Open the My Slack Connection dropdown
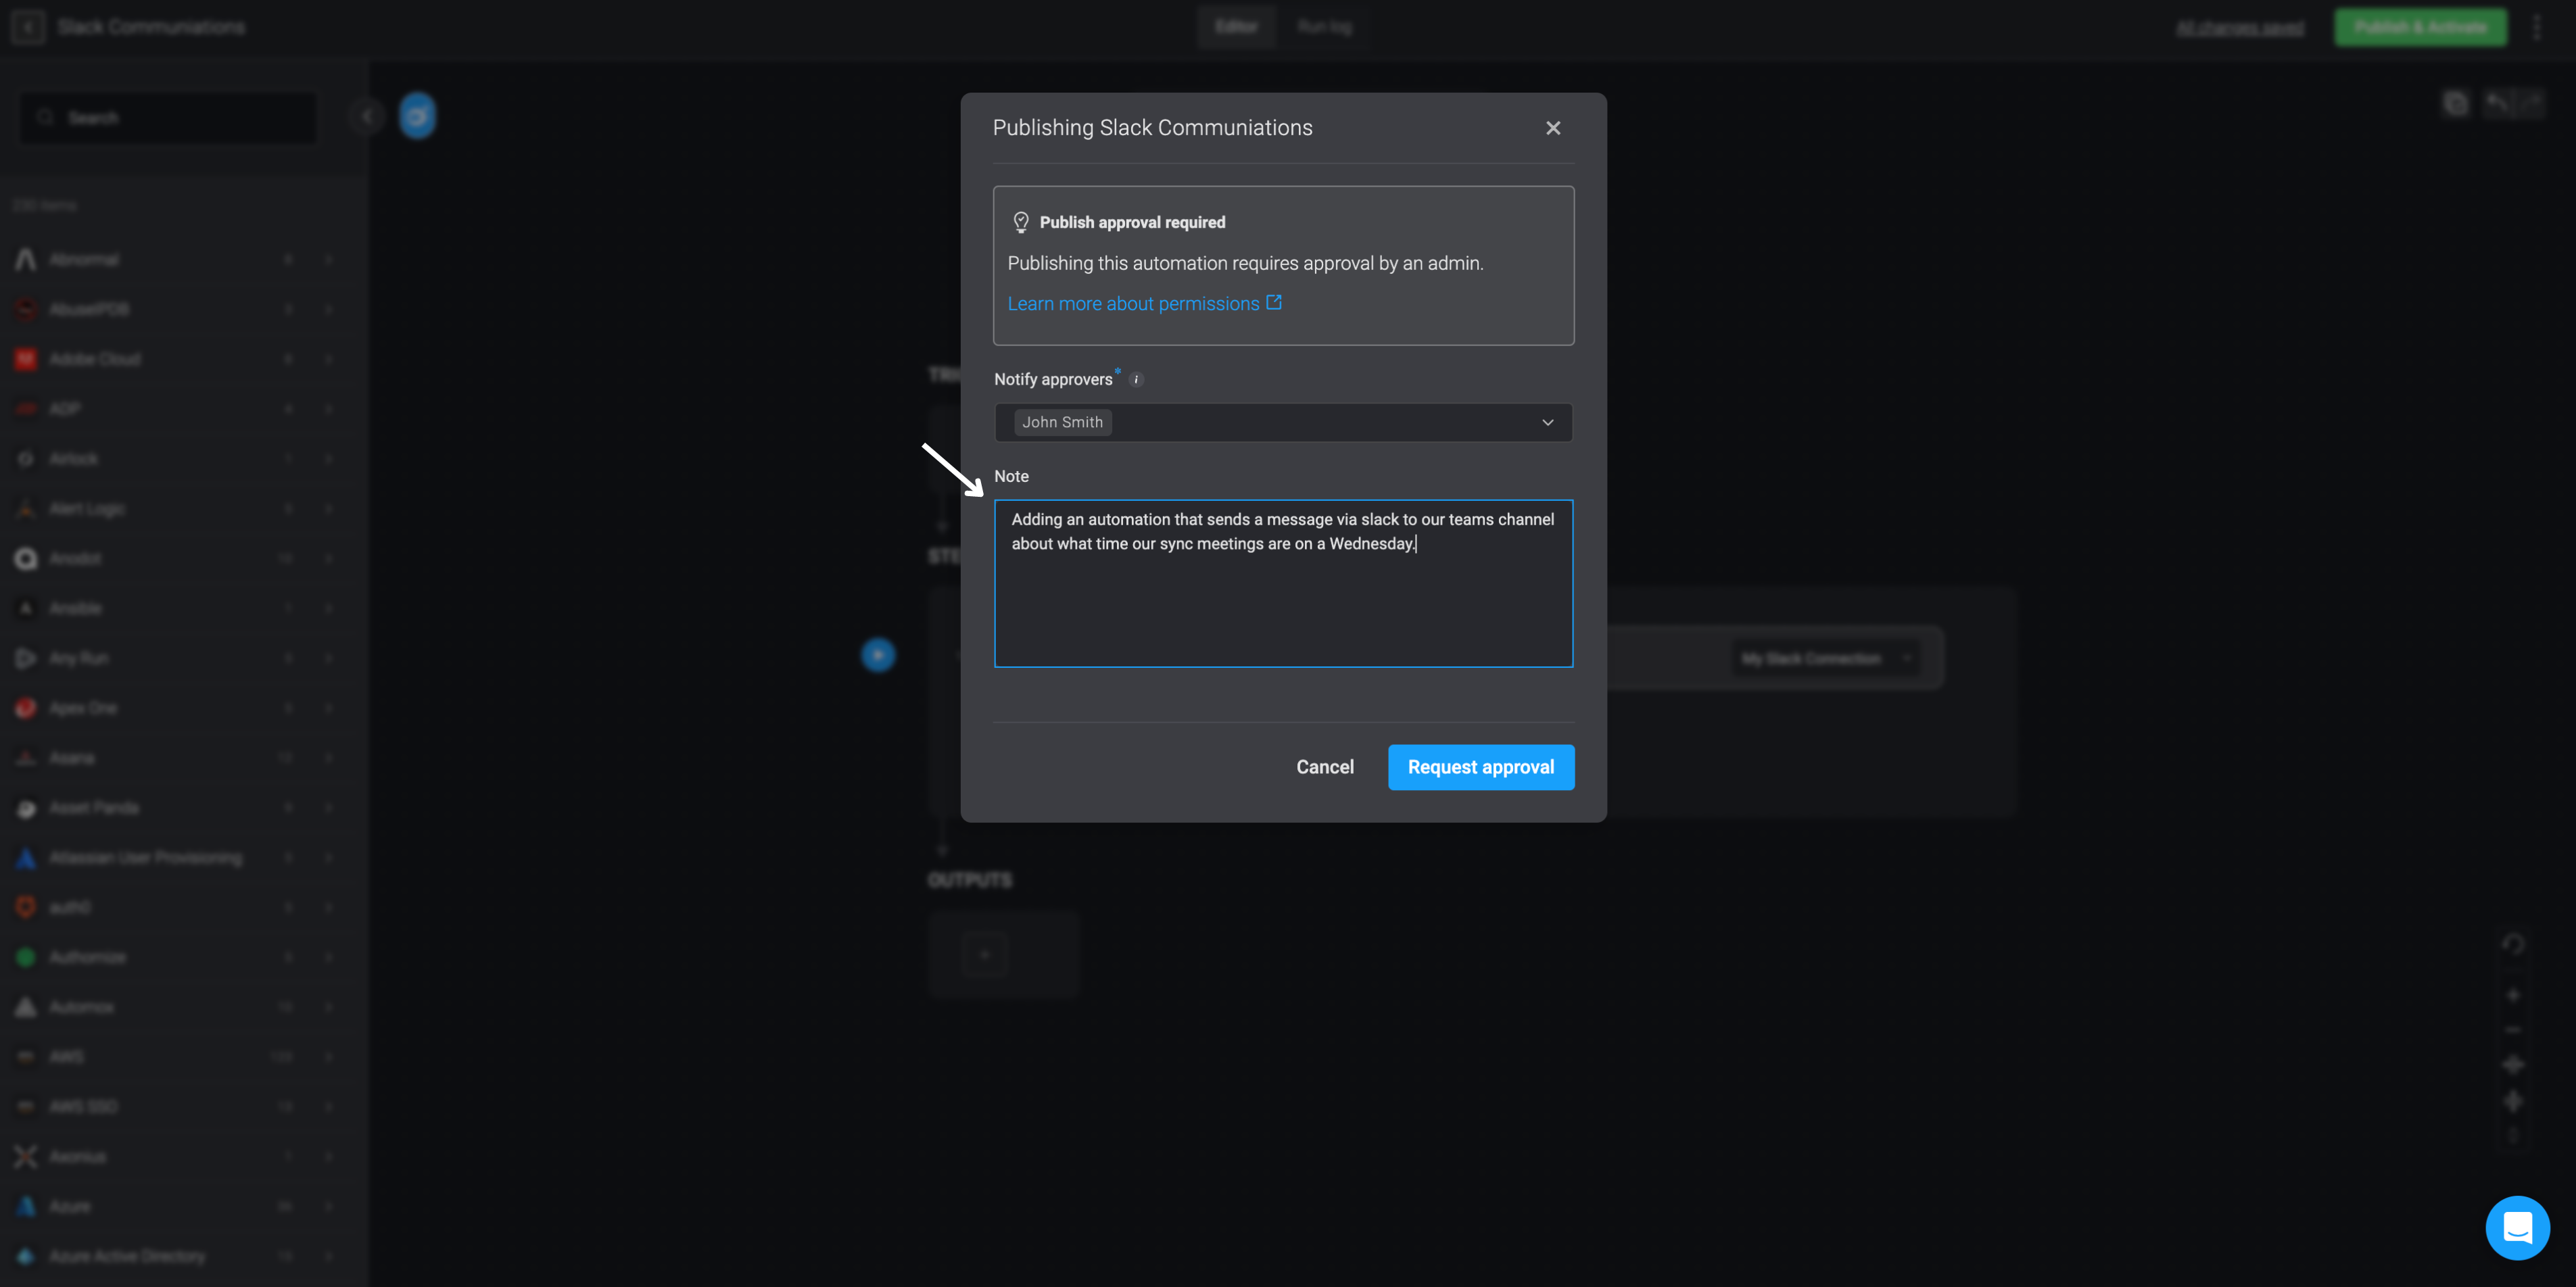This screenshot has width=2576, height=1287. click(x=1825, y=658)
